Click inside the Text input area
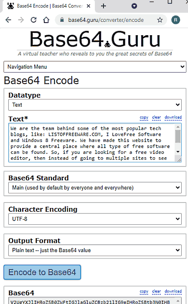Image resolution: width=188 pixels, height=304 pixels. pyautogui.click(x=92, y=143)
